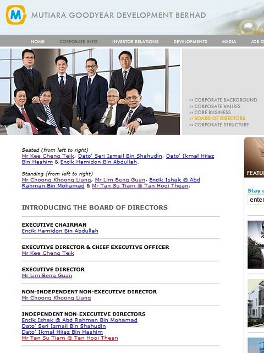
Task: Select the Media menu item
Action: (229, 42)
